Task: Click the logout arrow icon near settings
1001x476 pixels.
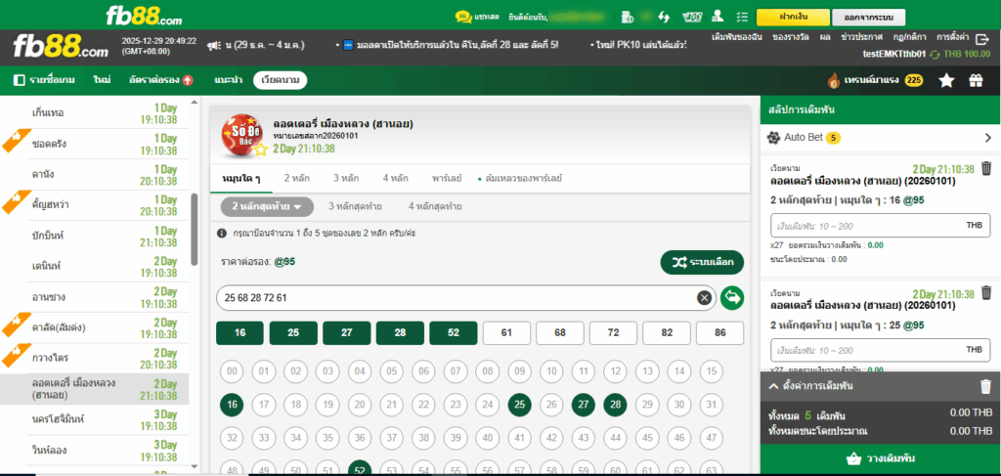Action: click(x=981, y=38)
